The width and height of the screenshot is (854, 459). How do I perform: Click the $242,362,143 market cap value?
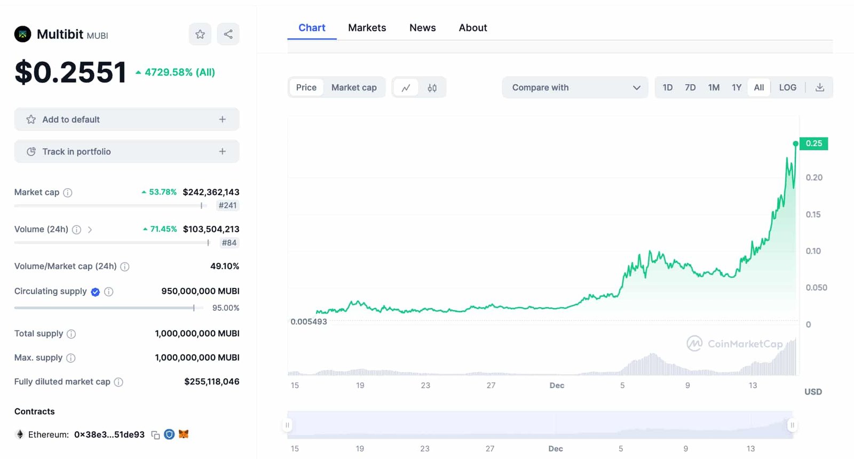[x=211, y=192]
